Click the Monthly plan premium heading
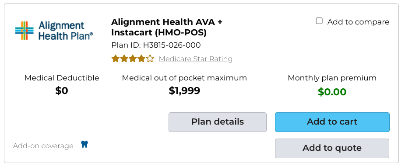This screenshot has height=167, width=412. 332,78
